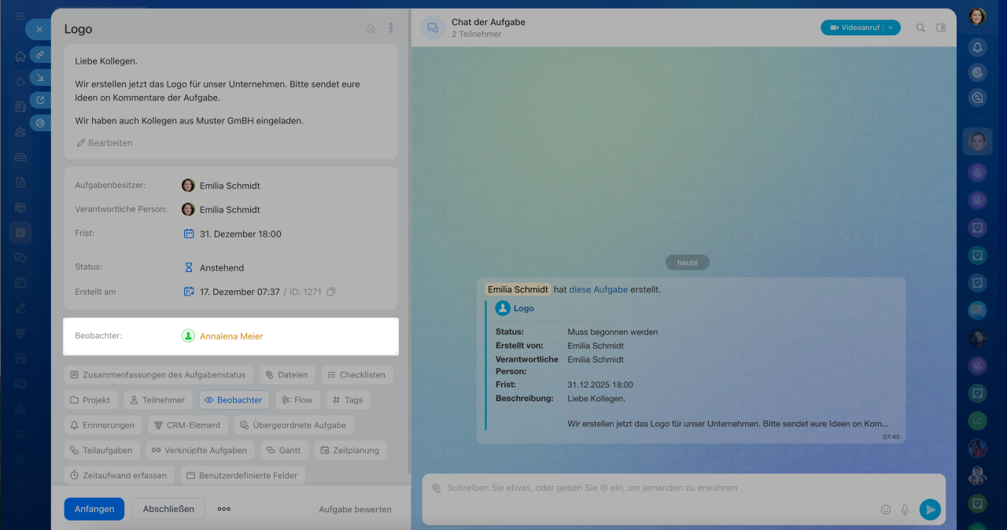Attach a file with the paperclip in chat input

[436, 488]
